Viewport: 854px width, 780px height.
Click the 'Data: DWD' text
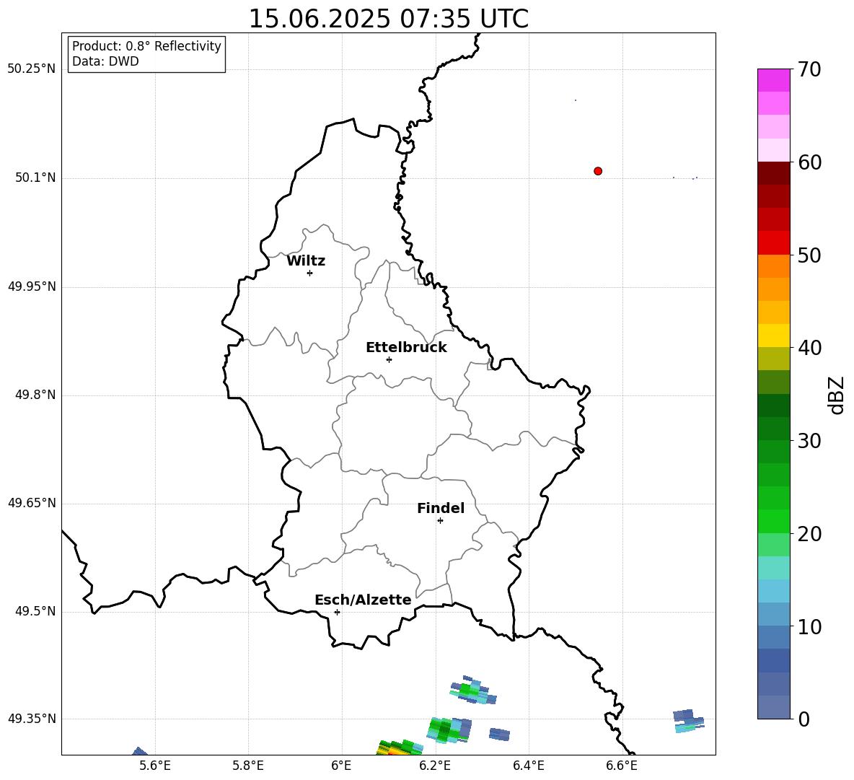[105, 61]
